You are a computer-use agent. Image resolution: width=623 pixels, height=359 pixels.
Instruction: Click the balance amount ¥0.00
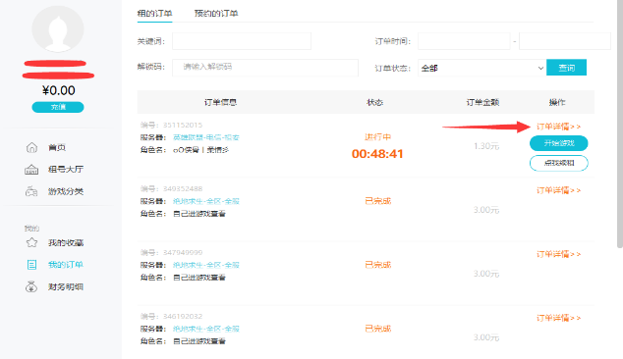pos(58,90)
